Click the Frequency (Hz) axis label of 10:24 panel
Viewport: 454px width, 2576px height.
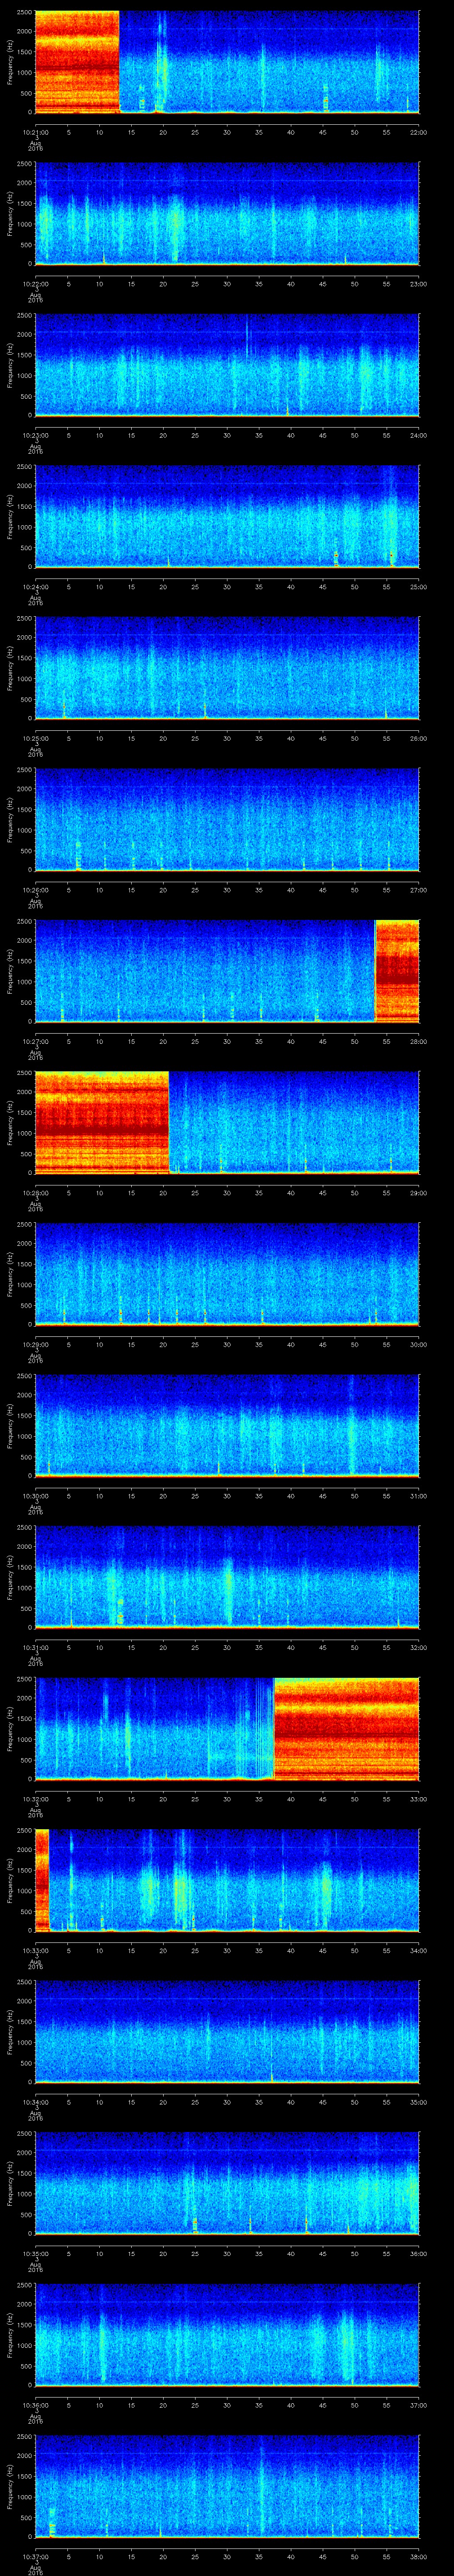[10, 516]
